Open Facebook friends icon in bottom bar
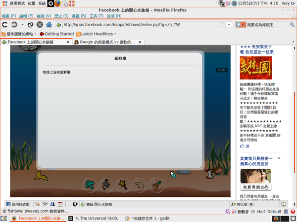 [x=52, y=204]
